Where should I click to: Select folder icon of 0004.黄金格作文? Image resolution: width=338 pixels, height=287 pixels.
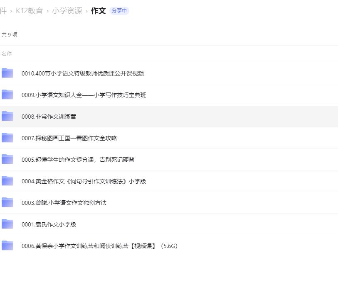tap(7, 181)
